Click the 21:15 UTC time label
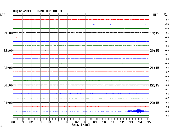Viewport: 170px width, 129px height. coord(155,68)
